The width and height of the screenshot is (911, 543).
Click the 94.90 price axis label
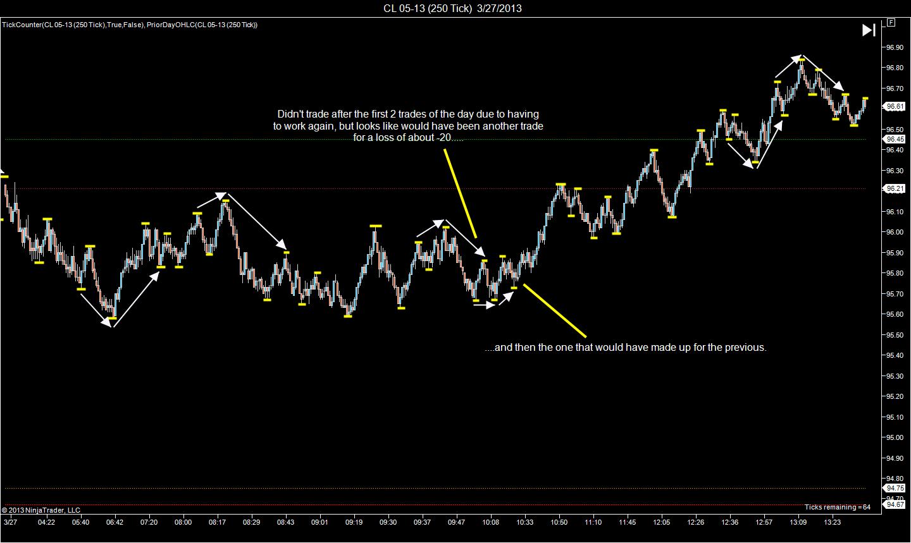[x=895, y=458]
